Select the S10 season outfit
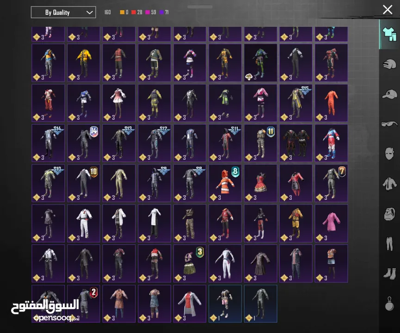Screen dimensions: 400x333 pos(48,183)
